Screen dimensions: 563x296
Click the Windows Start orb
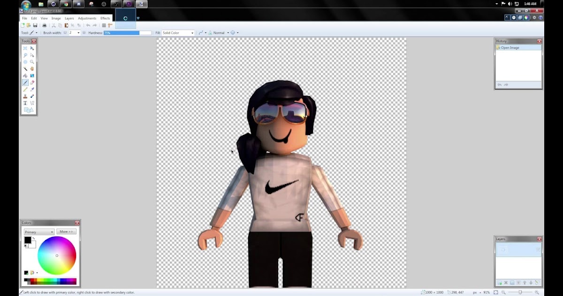click(26, 4)
